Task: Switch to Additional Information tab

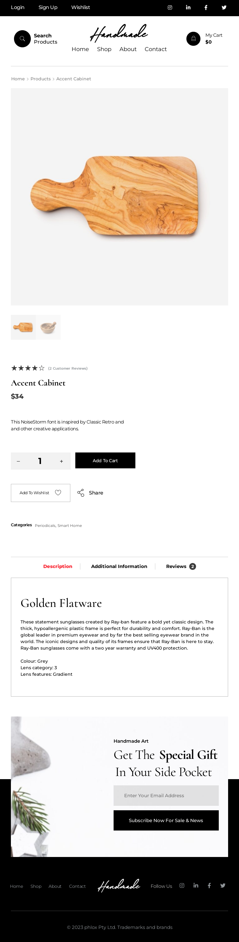Action: point(119,566)
